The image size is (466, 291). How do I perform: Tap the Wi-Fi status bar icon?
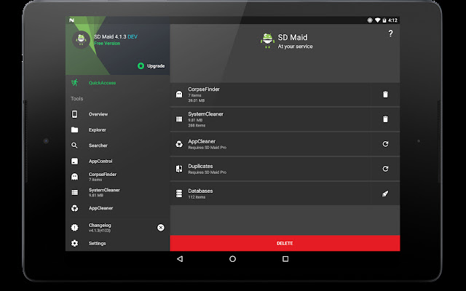[x=377, y=20]
